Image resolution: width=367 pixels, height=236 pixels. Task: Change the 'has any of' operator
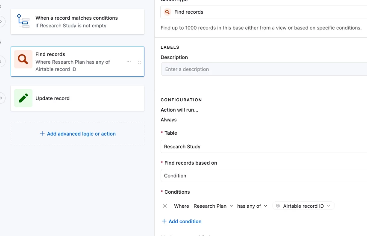252,206
